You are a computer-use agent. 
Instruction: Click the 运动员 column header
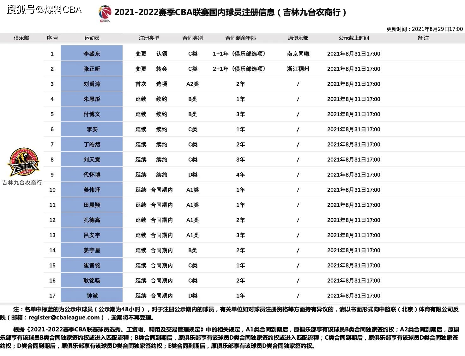click(92, 38)
